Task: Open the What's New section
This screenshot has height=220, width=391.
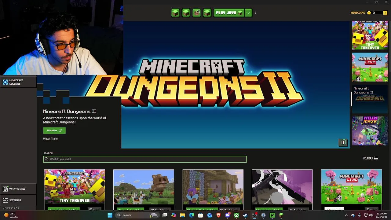Action: pos(18,189)
